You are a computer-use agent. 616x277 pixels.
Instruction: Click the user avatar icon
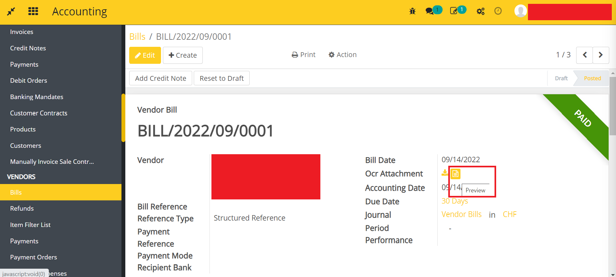point(521,11)
